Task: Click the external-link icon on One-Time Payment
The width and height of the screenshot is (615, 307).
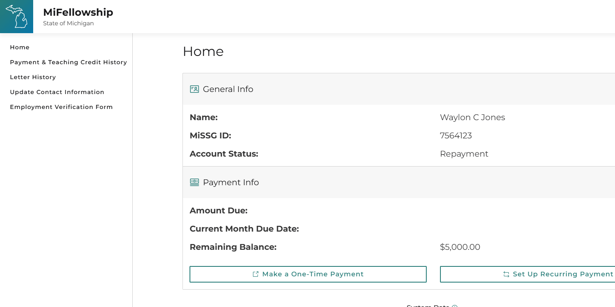Action: (x=255, y=274)
